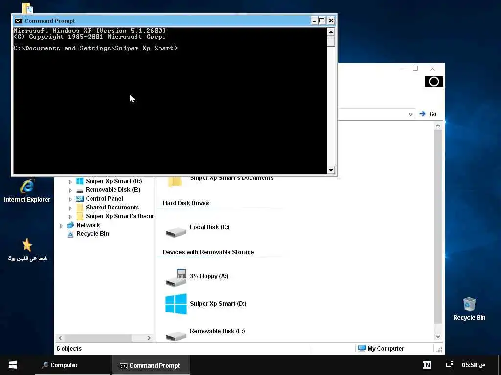This screenshot has width=501, height=375.
Task: Expand Sniper Xp Smart's Documents tree node
Action: [70, 217]
